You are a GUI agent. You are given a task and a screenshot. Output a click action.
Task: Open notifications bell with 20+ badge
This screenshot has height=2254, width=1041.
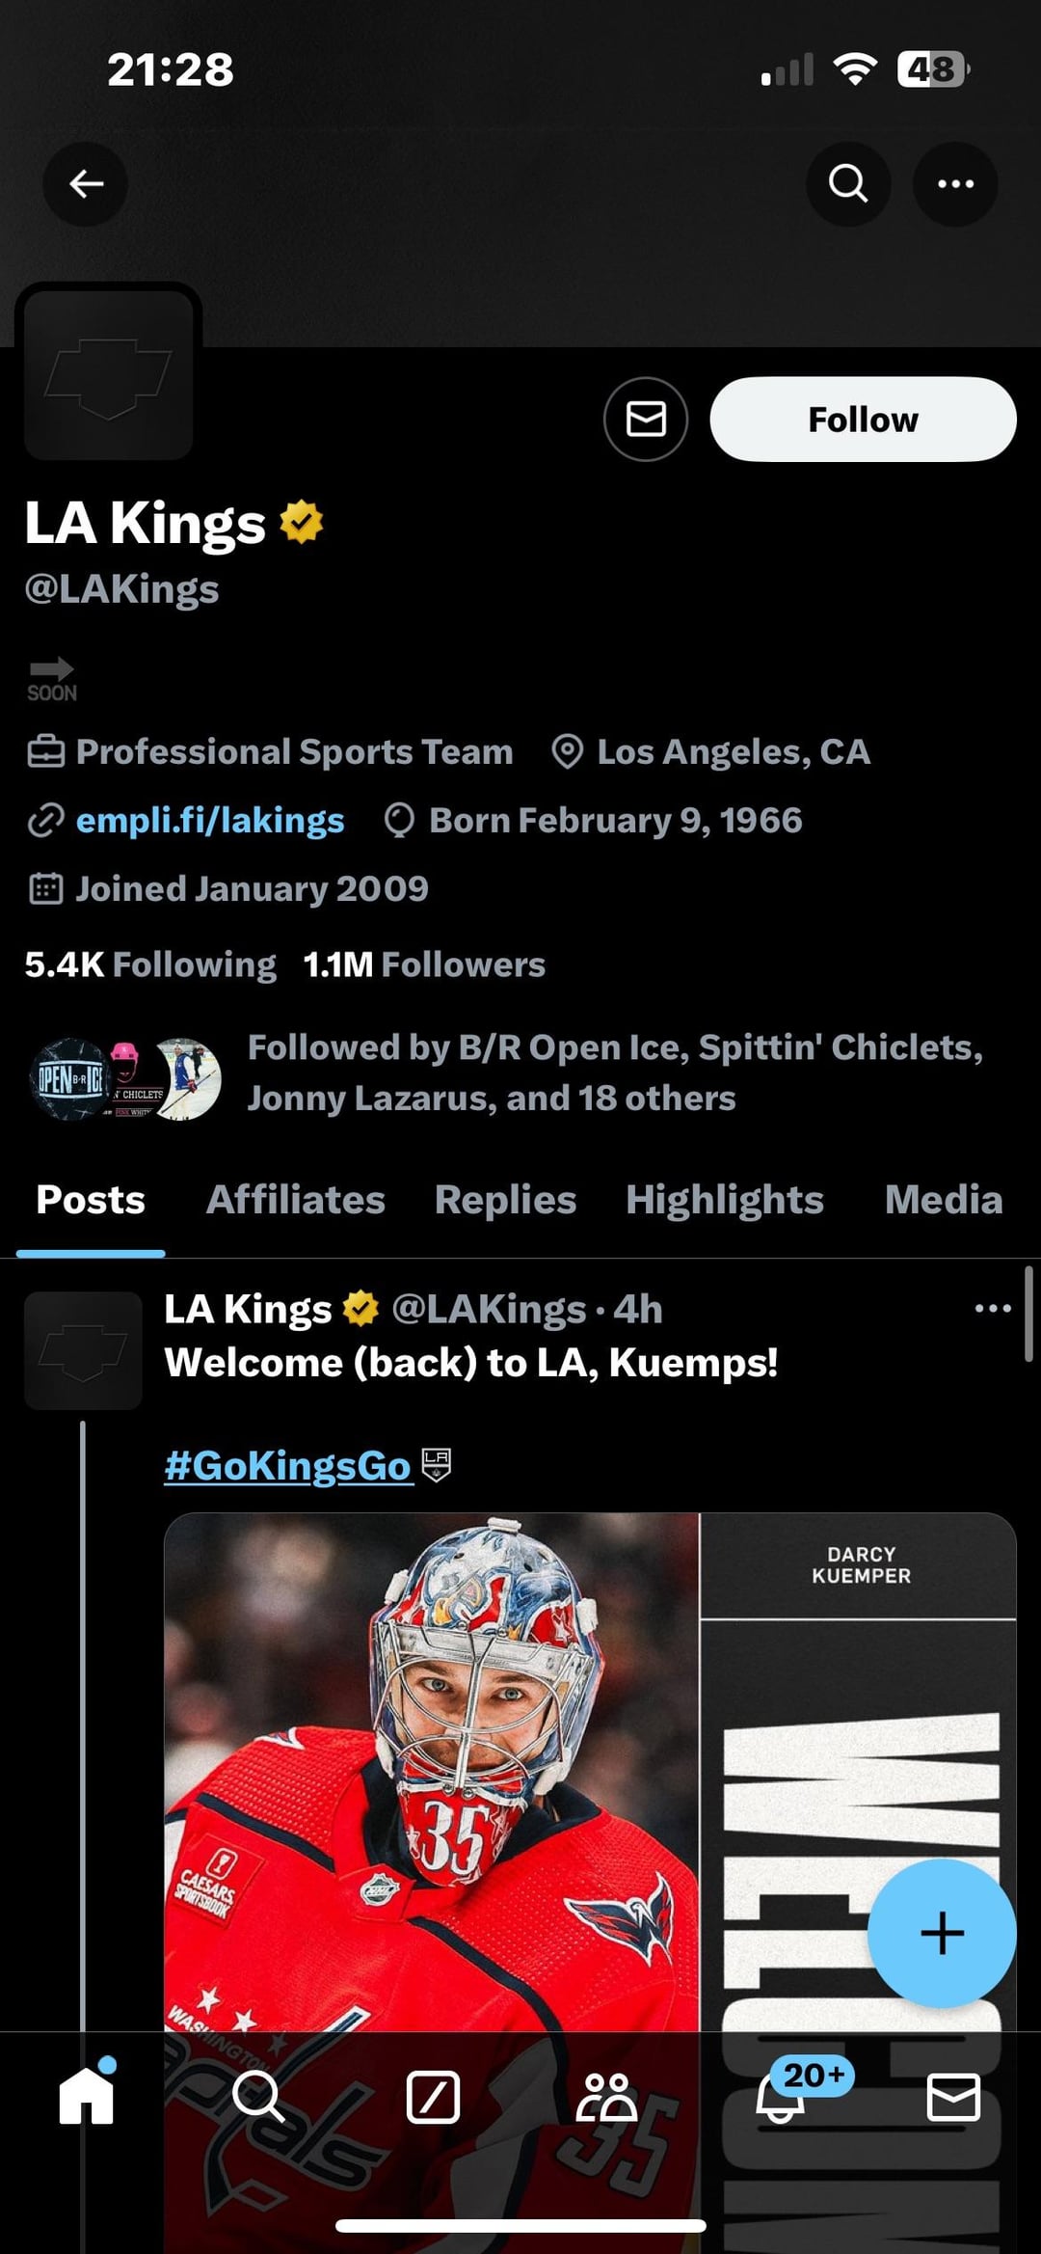pyautogui.click(x=781, y=2097)
